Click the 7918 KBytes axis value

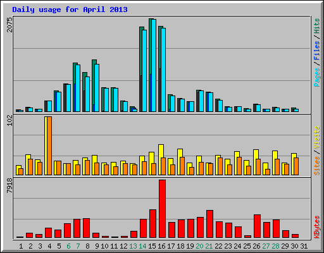tap(9, 185)
